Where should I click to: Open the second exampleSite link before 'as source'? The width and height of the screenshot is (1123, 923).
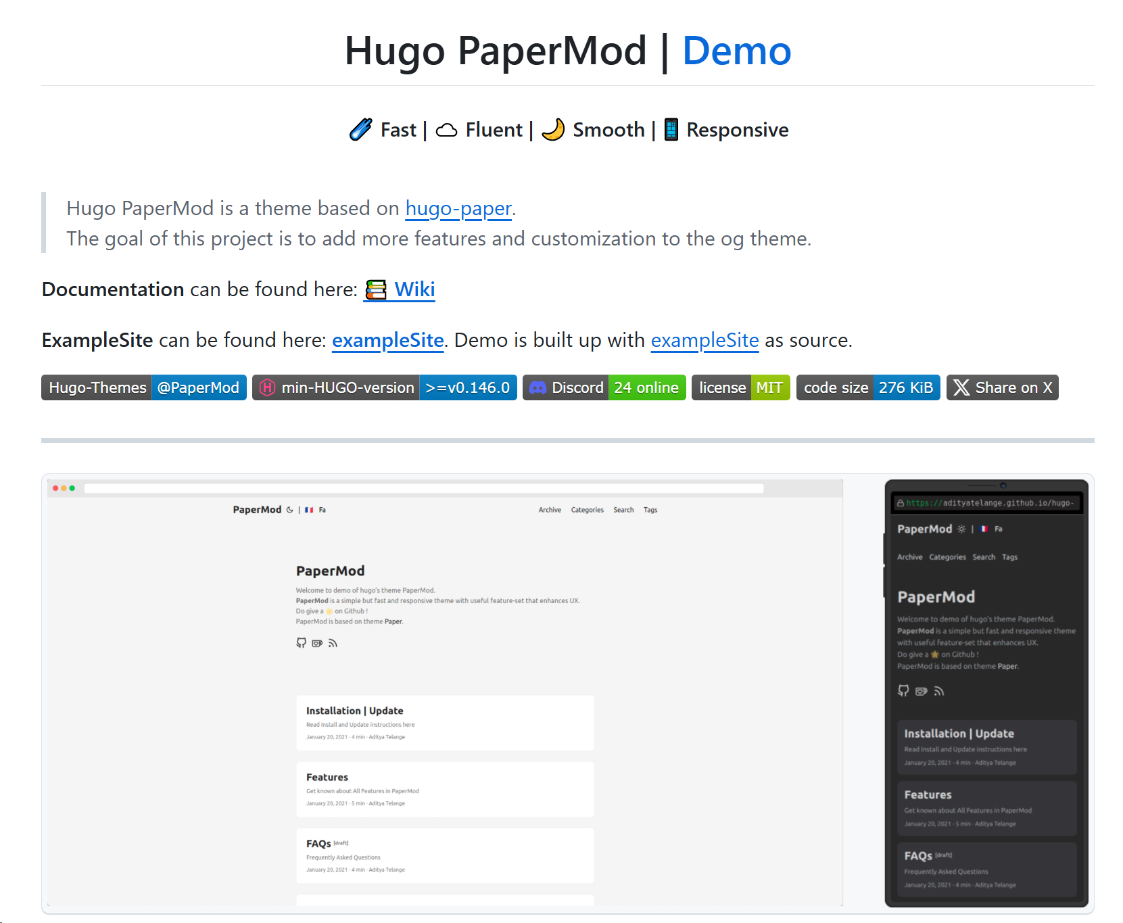(x=704, y=340)
